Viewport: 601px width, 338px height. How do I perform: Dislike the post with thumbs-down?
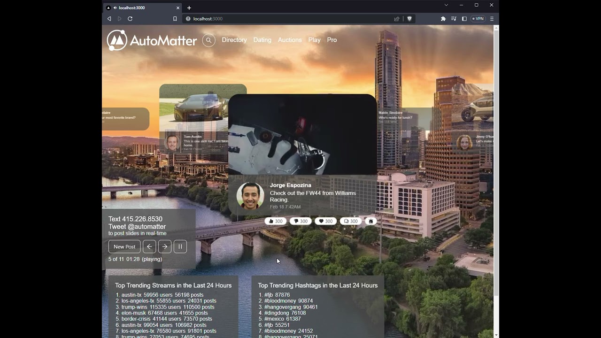point(300,221)
